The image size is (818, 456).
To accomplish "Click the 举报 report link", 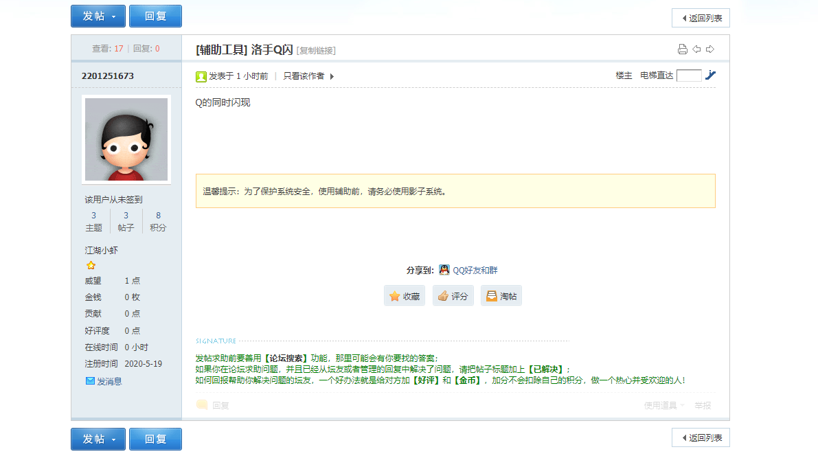I will click(703, 406).
